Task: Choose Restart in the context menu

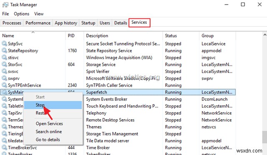Action: [53, 113]
